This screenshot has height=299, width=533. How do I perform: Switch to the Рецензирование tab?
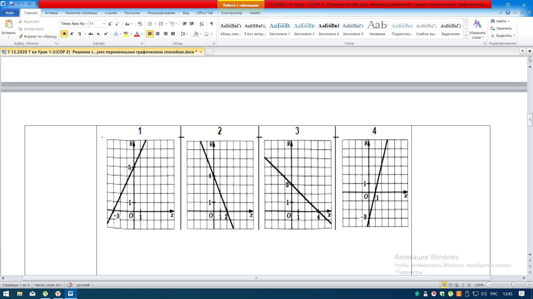[x=161, y=13]
